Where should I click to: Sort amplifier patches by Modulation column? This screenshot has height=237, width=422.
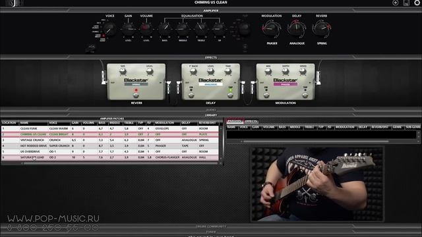[x=167, y=123]
